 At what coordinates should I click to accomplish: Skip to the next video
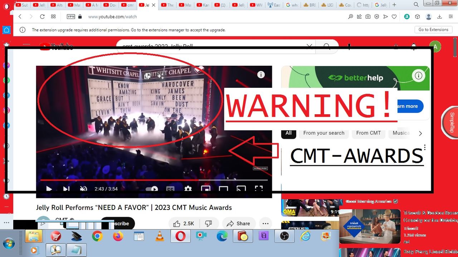click(x=66, y=189)
